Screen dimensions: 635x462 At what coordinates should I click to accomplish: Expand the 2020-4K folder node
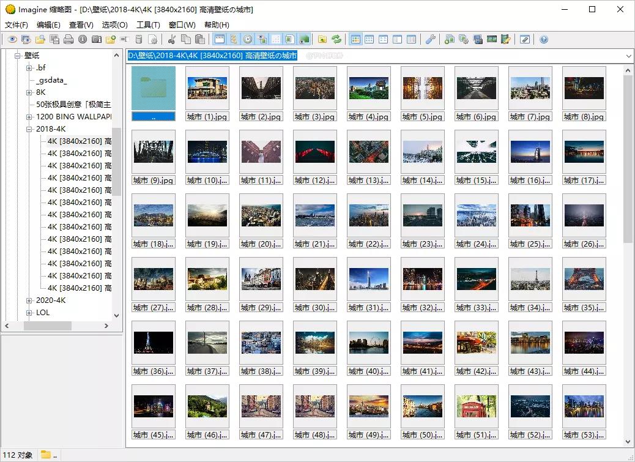[x=28, y=300]
